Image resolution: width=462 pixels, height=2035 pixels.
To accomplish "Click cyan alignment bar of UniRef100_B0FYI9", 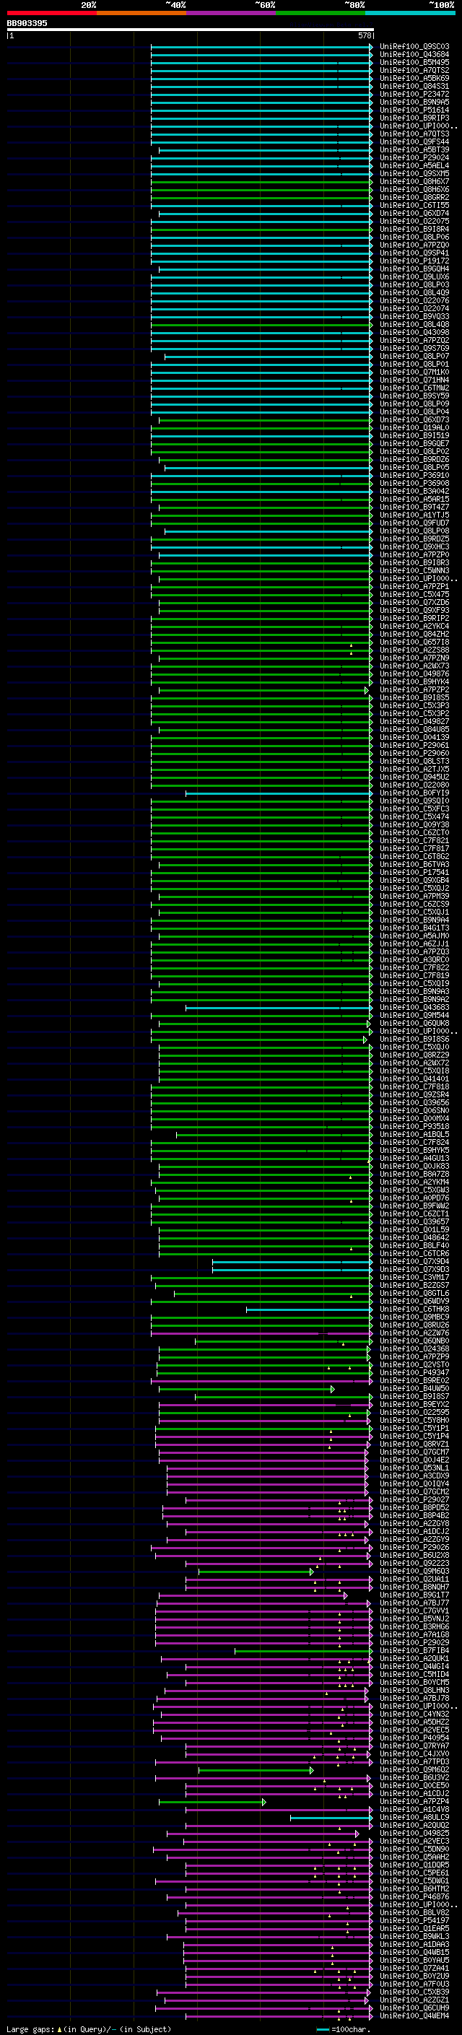I will pyautogui.click(x=279, y=793).
